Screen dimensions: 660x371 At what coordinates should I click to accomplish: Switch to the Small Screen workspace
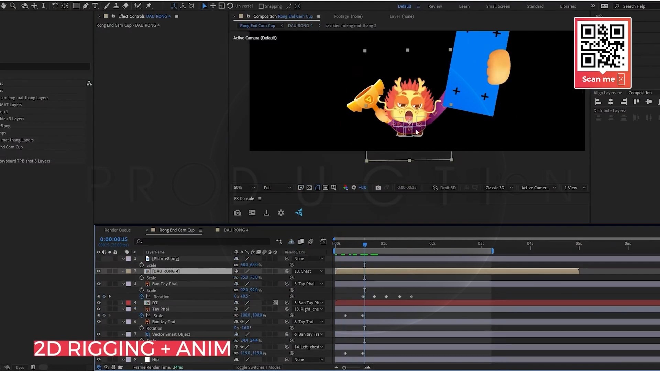coord(498,6)
